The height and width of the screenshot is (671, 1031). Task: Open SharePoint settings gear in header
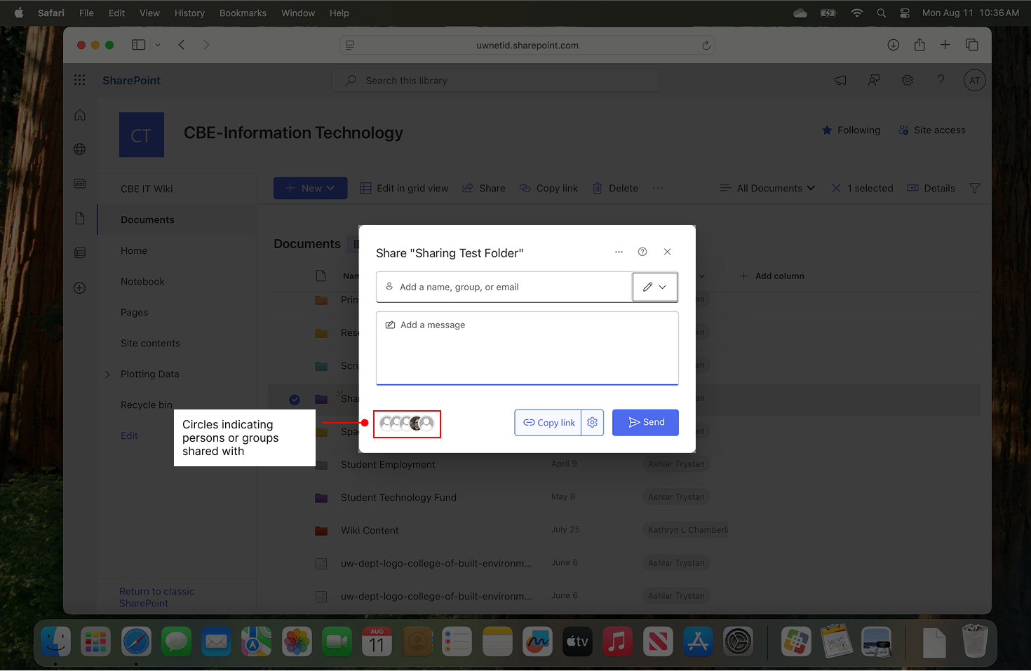click(x=907, y=81)
